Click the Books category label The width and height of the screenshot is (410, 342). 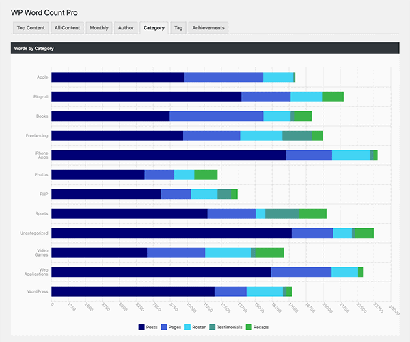(42, 116)
